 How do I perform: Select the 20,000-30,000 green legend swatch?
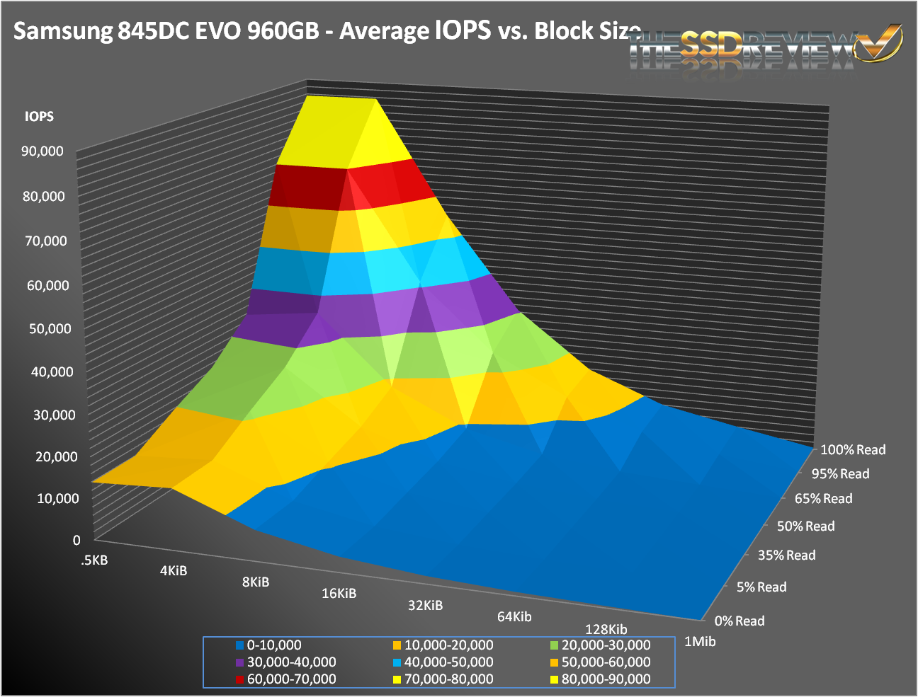click(555, 645)
